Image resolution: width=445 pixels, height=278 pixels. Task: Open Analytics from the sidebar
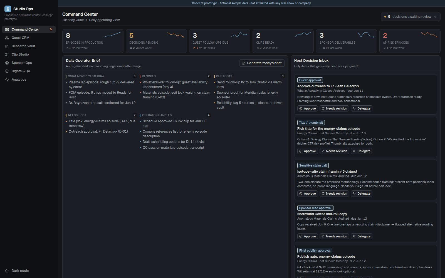click(29, 80)
